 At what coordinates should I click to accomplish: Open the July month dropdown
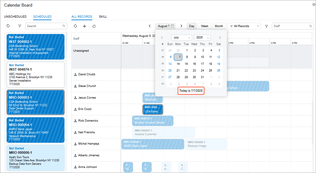pyautogui.click(x=182, y=37)
